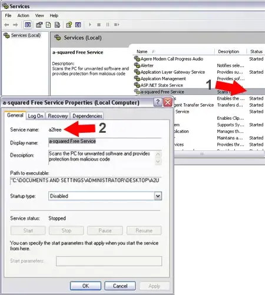Switch to the Recovery tab
265x295 pixels.
click(58, 116)
